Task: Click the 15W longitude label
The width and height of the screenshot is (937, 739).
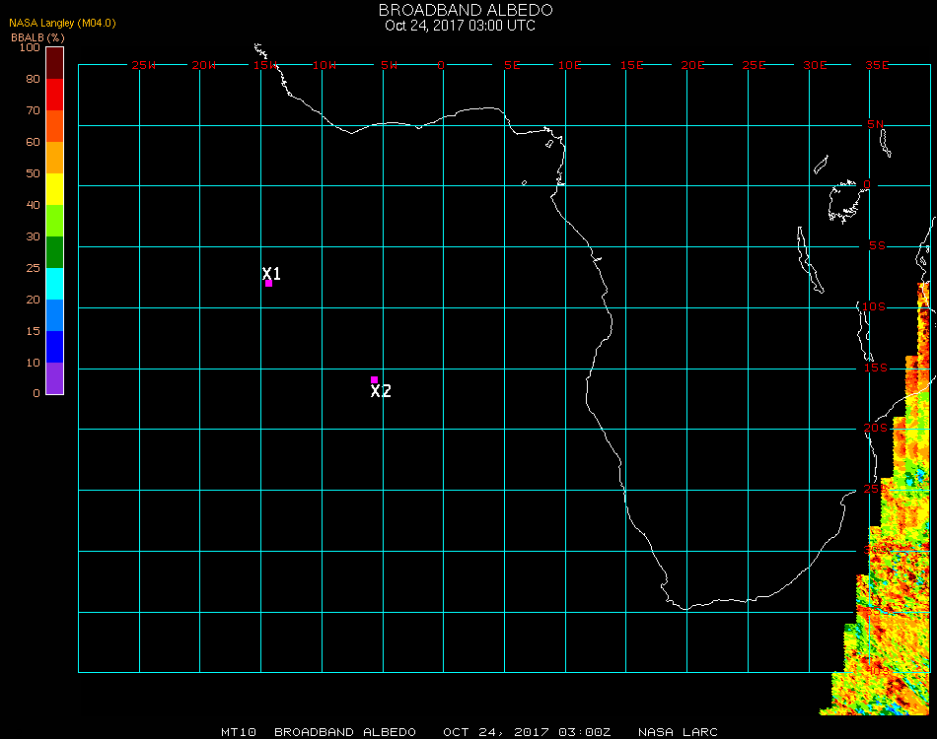Action: coord(265,65)
